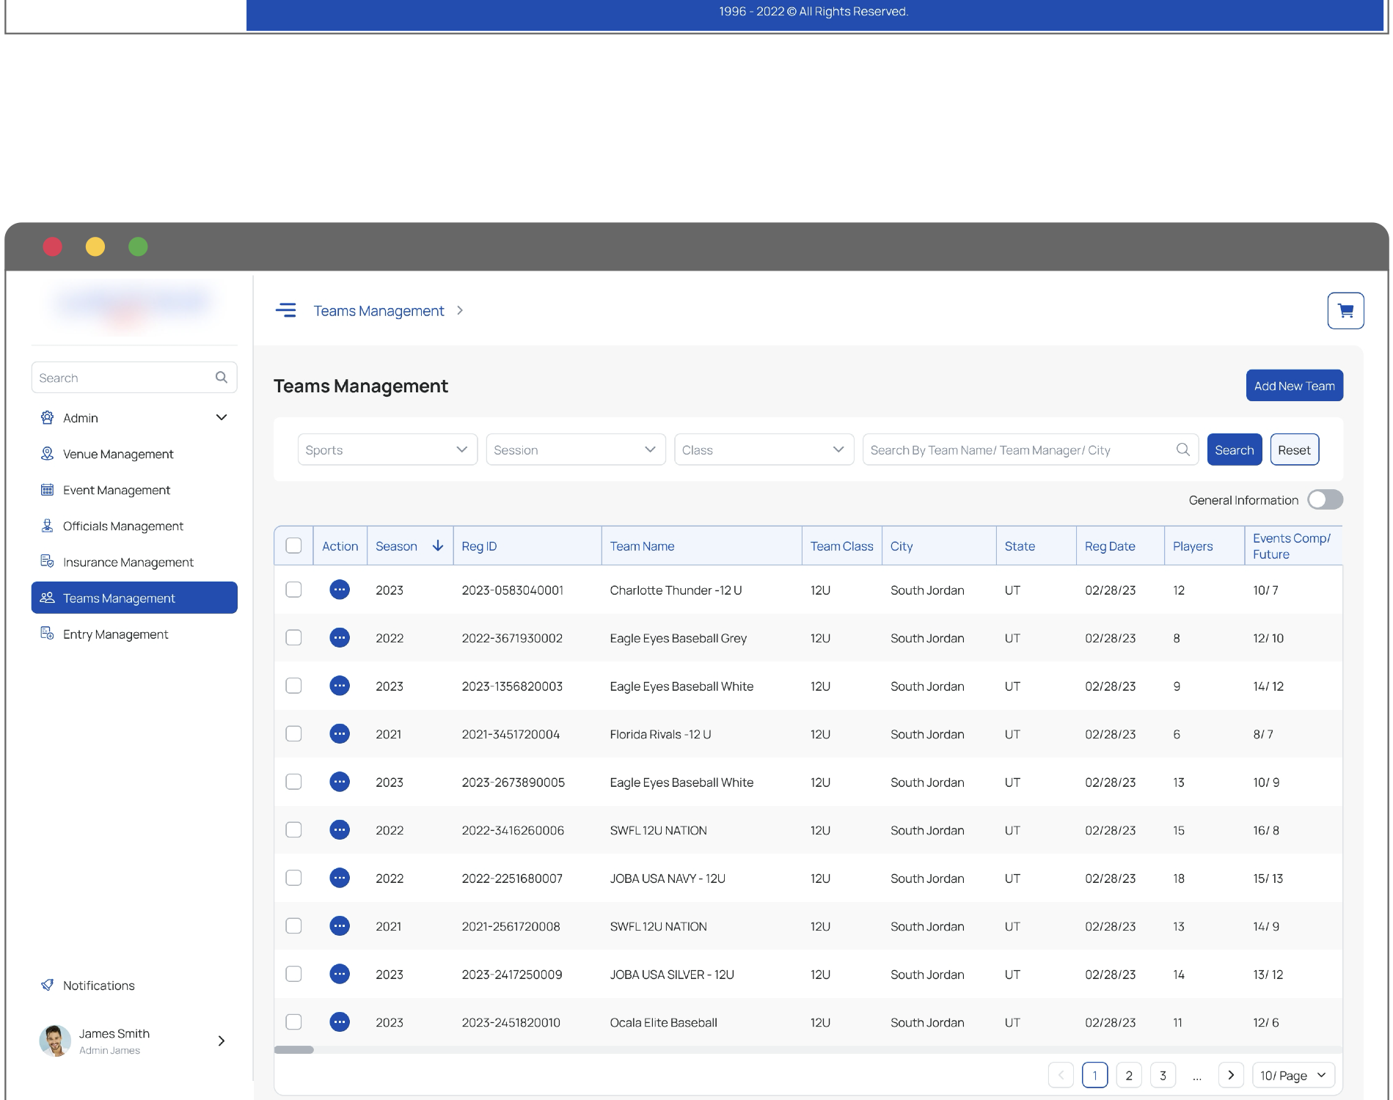
Task: Sort table by Season arrow
Action: coord(438,546)
